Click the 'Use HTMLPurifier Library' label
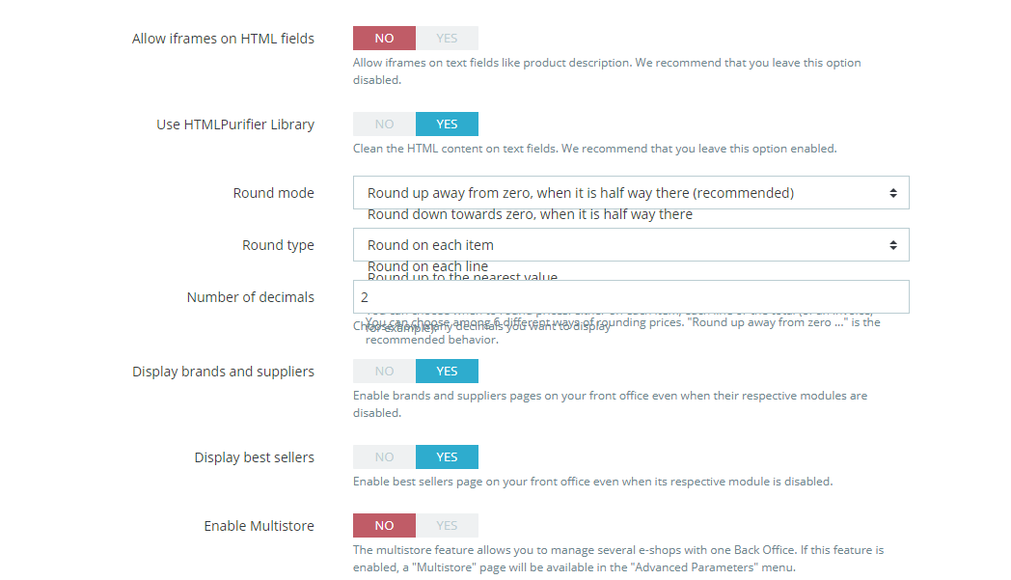 tap(235, 124)
